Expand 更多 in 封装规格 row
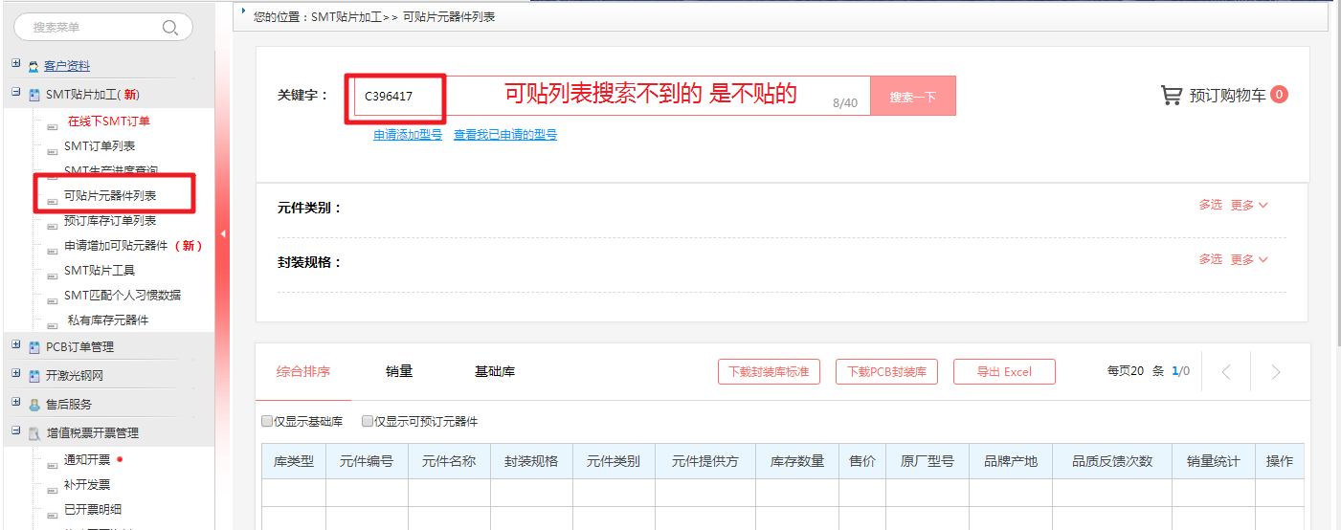The height and width of the screenshot is (530, 1341). pyautogui.click(x=1248, y=259)
